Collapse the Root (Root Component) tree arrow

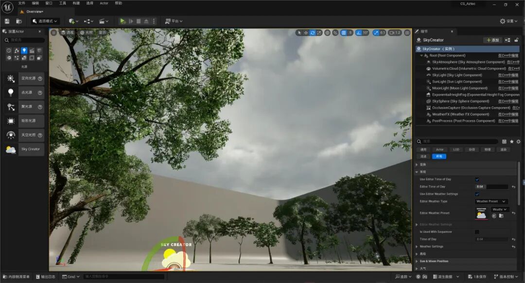(x=421, y=55)
